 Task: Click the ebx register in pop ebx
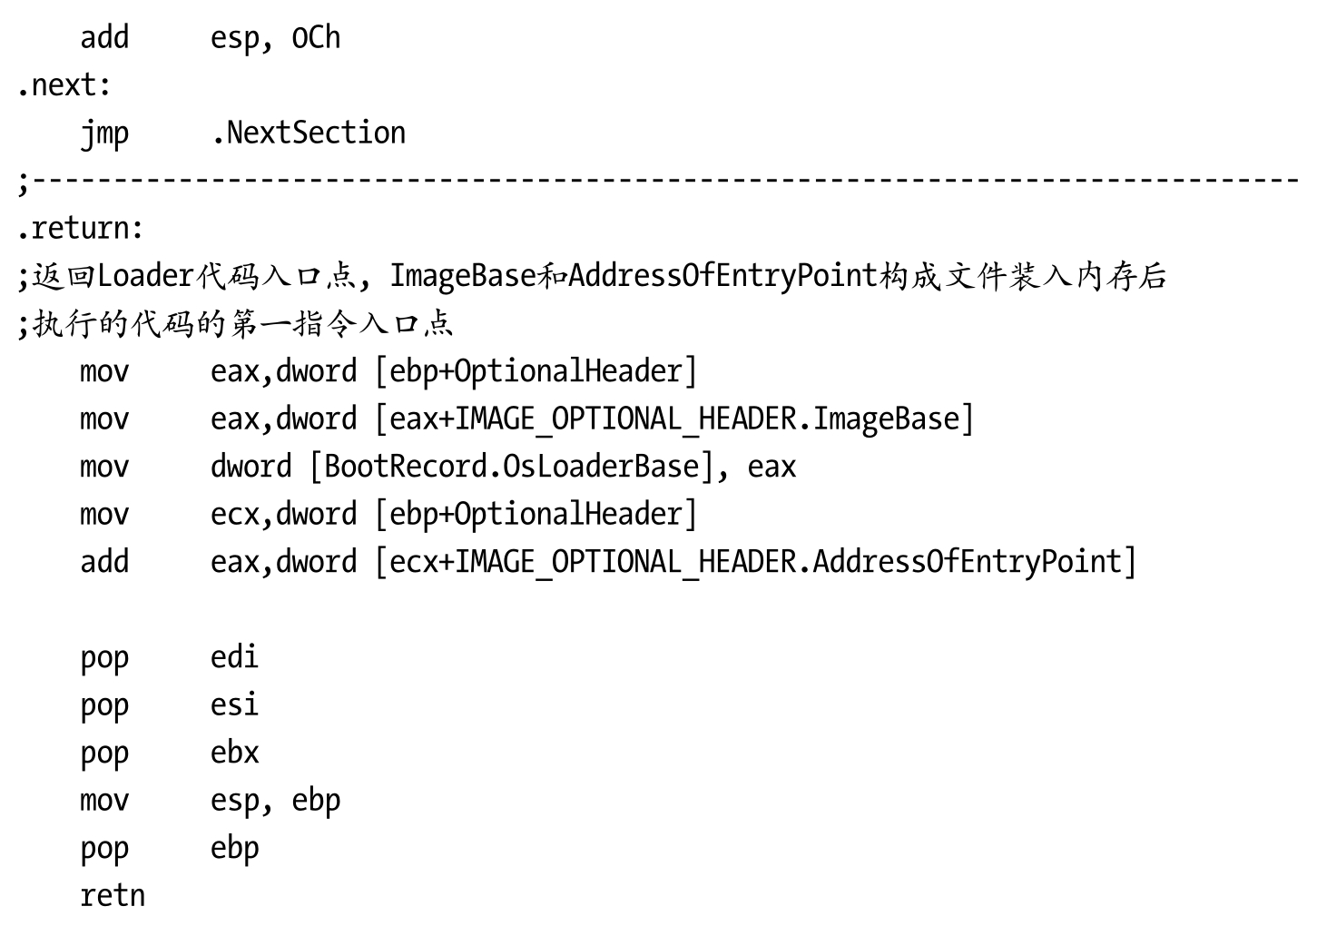click(x=234, y=753)
